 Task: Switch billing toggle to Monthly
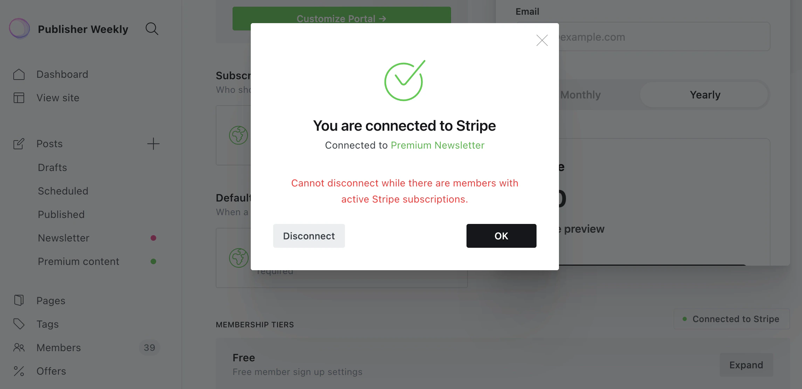click(580, 95)
